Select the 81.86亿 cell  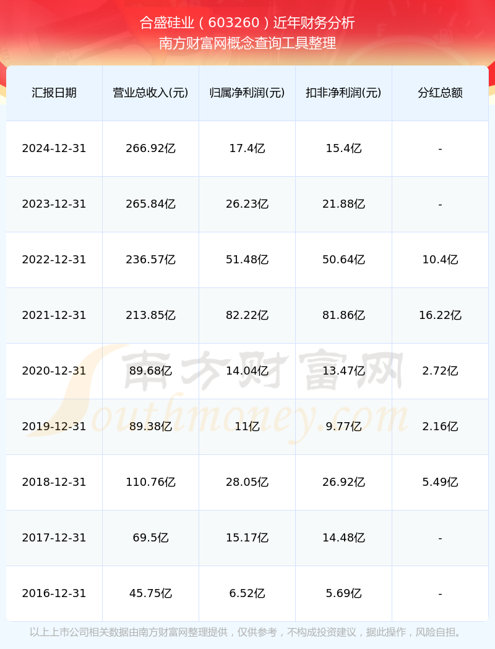click(344, 315)
